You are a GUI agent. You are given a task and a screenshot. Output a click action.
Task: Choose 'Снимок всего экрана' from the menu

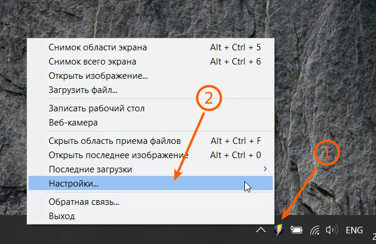click(93, 62)
